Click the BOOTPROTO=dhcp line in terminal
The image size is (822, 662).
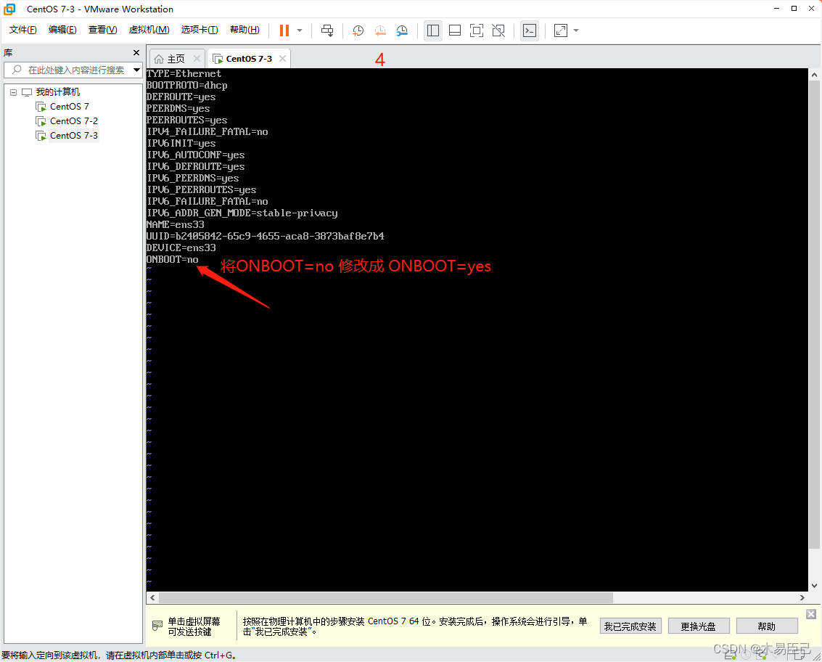point(187,85)
